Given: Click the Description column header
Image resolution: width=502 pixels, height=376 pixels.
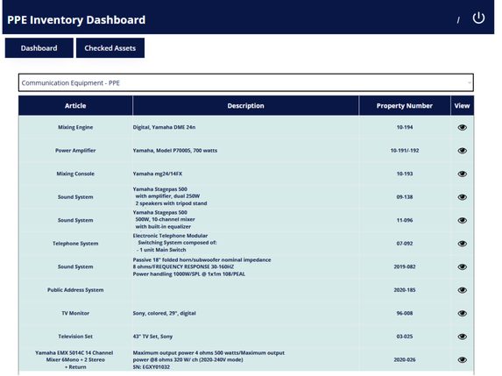Looking at the screenshot, I should pos(245,106).
